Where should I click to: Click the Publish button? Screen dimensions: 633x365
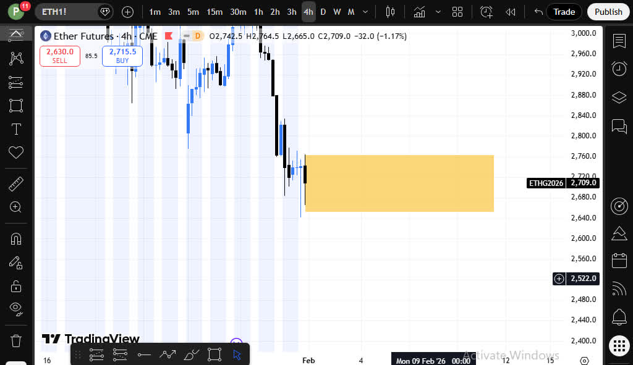coord(608,12)
